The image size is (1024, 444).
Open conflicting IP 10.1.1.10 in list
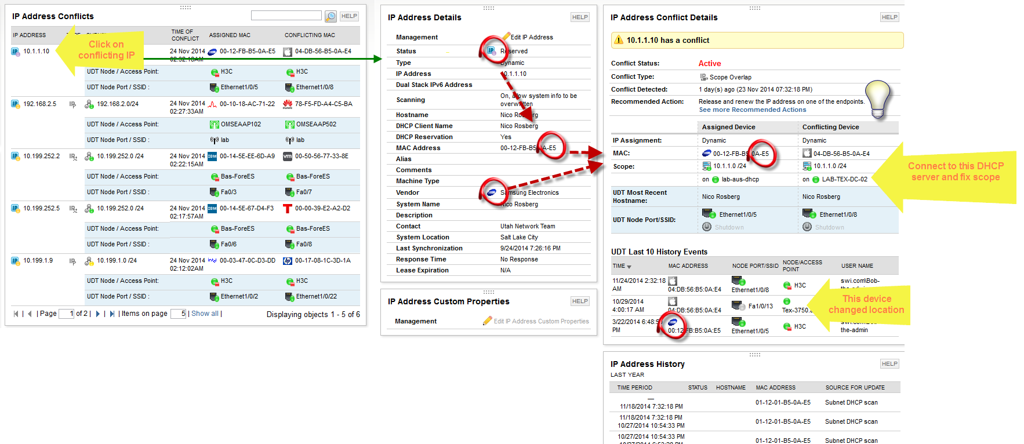click(x=36, y=51)
